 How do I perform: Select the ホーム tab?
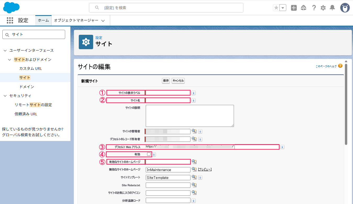pyautogui.click(x=43, y=20)
